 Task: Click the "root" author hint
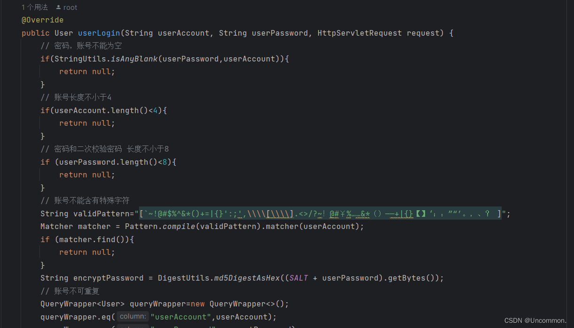[70, 7]
